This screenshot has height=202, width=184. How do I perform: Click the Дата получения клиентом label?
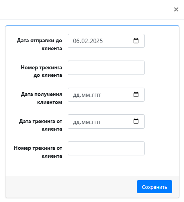(x=41, y=98)
